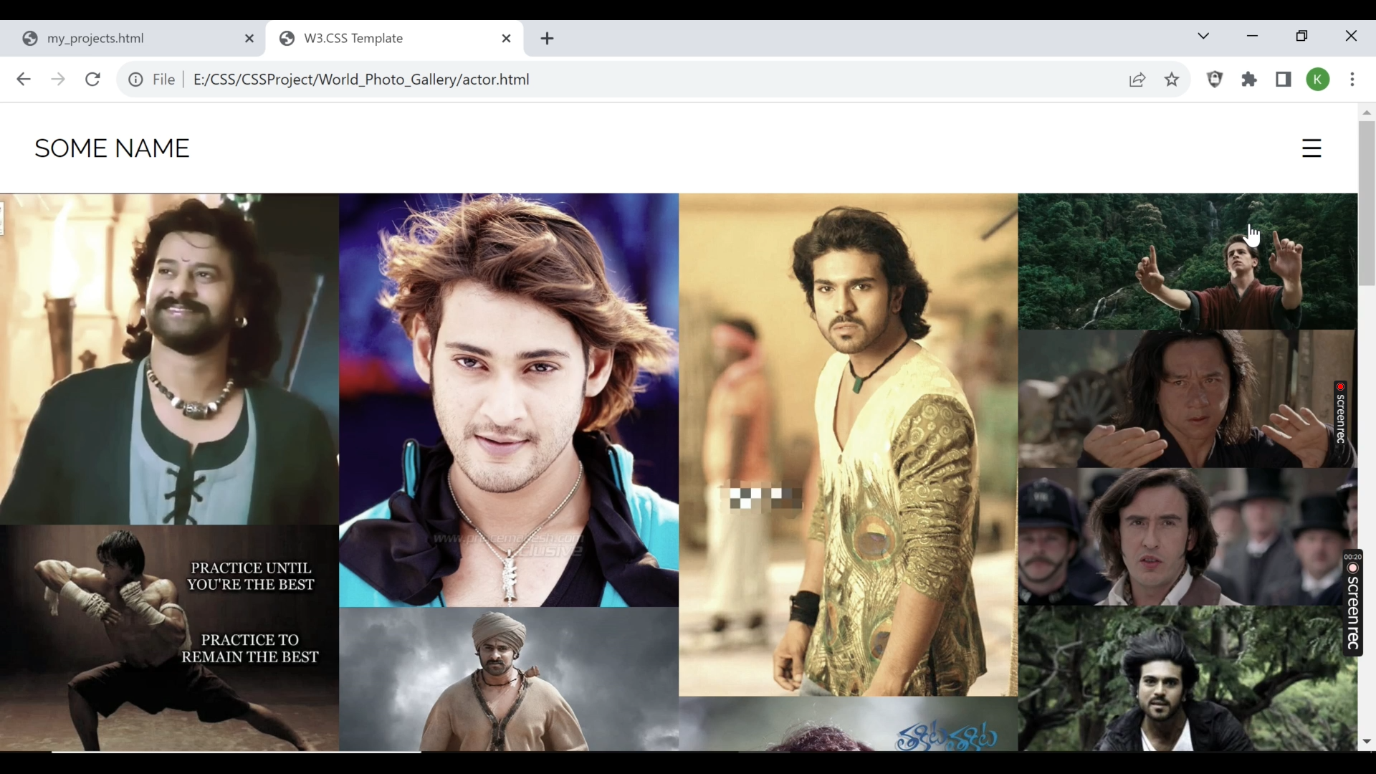Toggle the browser side panel
Screen dimensions: 1376x774
[x=1284, y=80]
